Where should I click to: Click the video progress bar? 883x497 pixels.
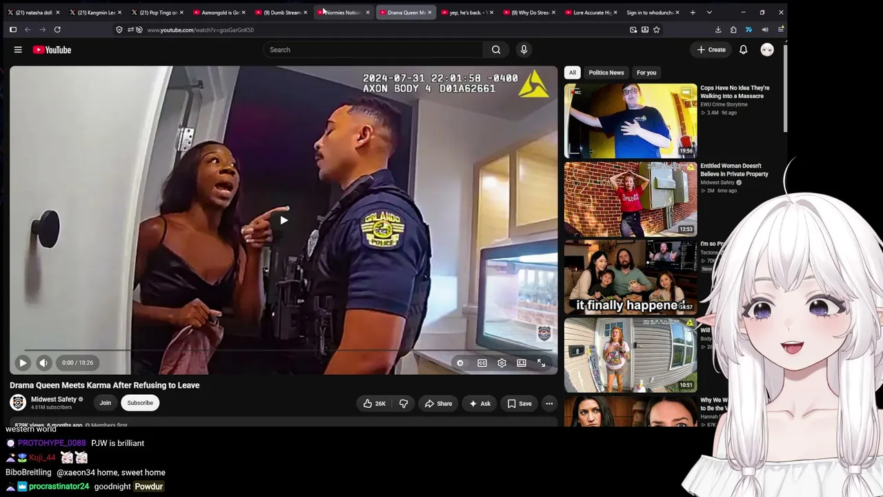tap(284, 350)
